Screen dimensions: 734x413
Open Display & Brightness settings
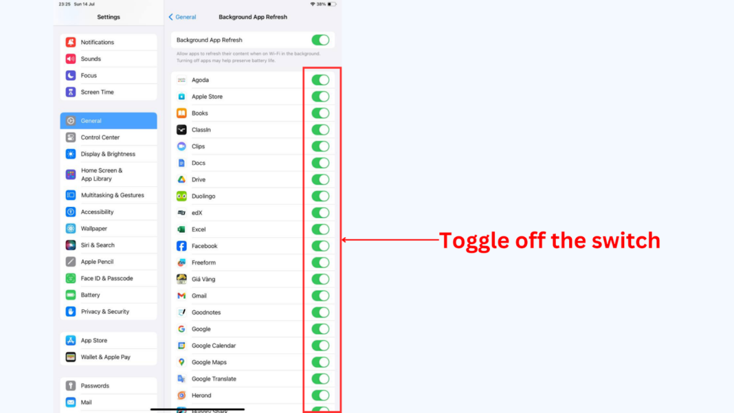tap(109, 154)
